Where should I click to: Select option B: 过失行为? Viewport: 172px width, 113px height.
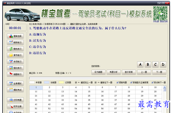pyautogui.click(x=37, y=40)
